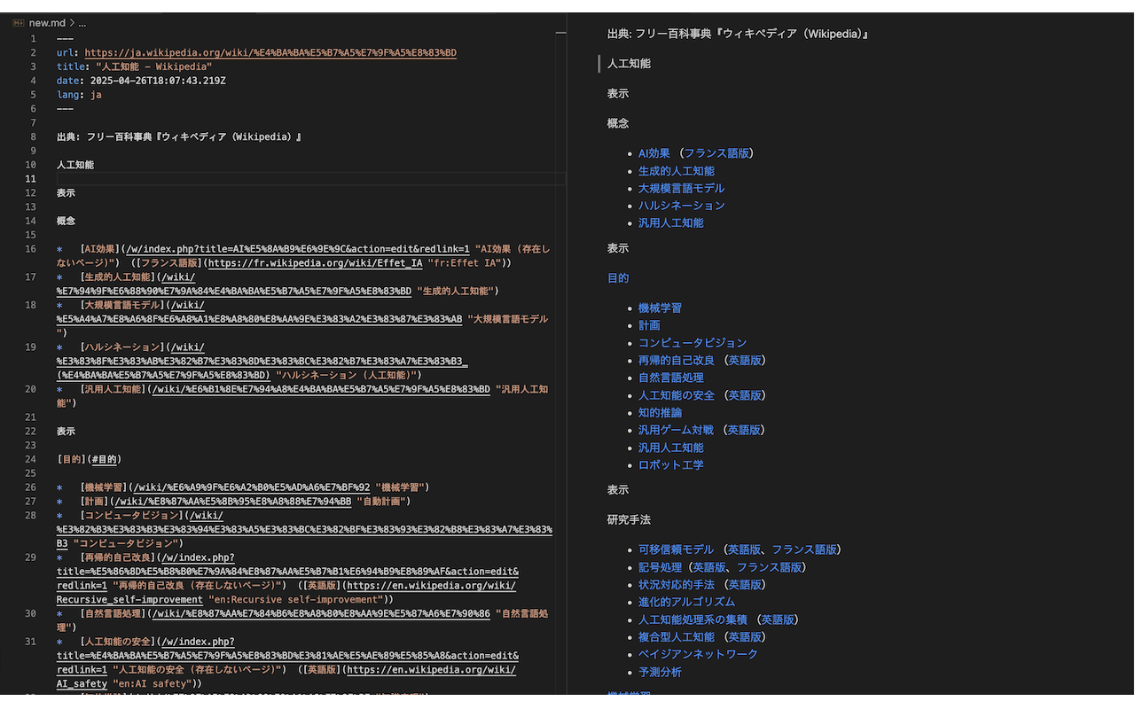
Task: Click 人工知能 text on editor line 10
Action: pos(75,165)
